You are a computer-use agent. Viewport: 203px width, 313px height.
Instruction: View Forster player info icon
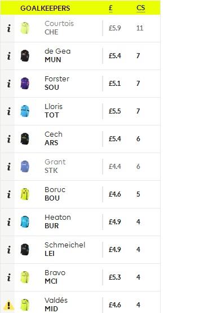pyautogui.click(x=9, y=84)
